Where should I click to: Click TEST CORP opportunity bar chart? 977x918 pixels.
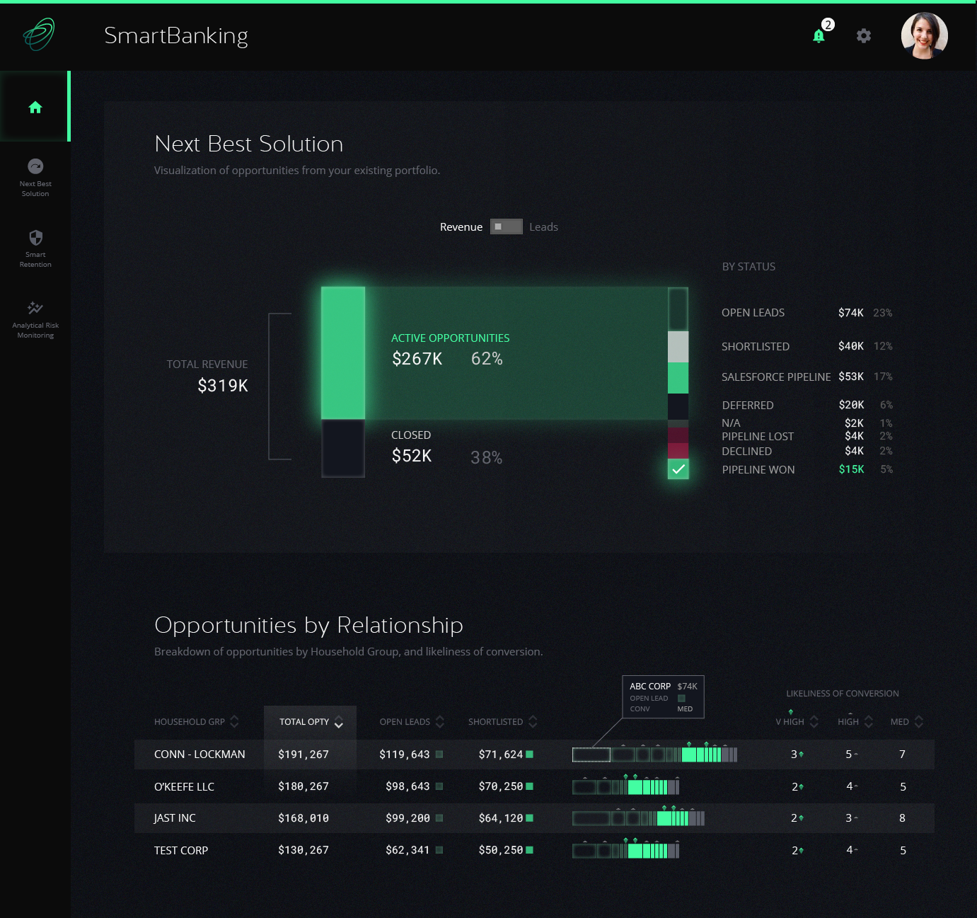(x=625, y=850)
